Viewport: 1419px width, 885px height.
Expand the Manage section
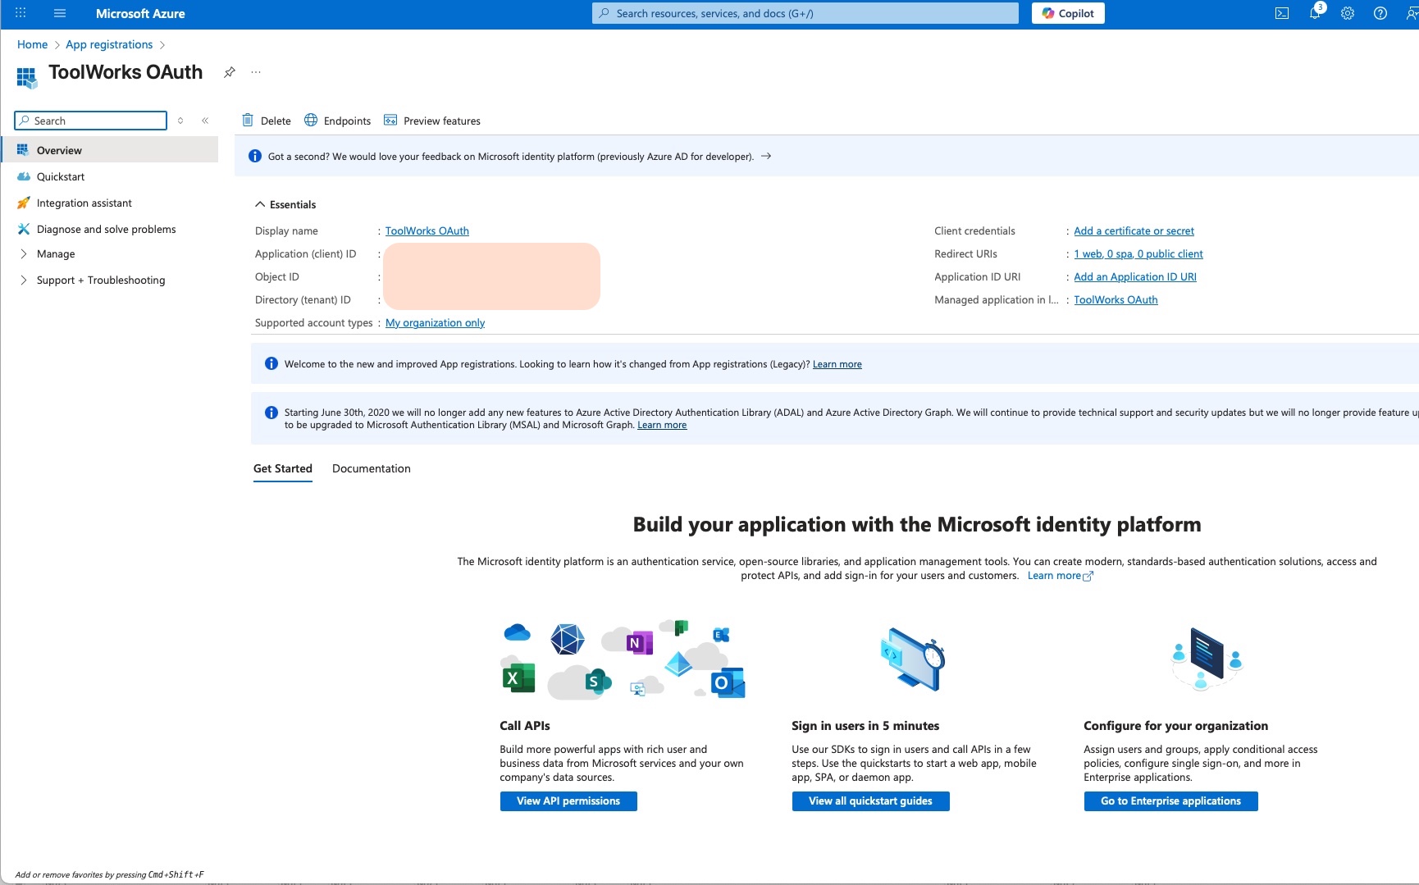coord(57,253)
